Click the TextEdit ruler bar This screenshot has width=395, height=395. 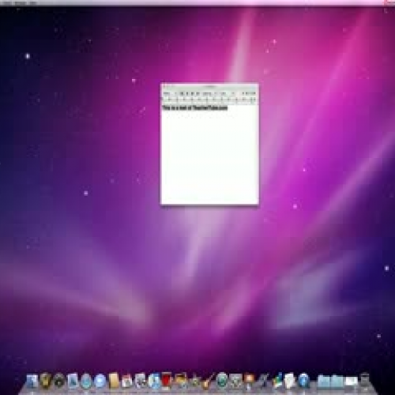pos(209,100)
